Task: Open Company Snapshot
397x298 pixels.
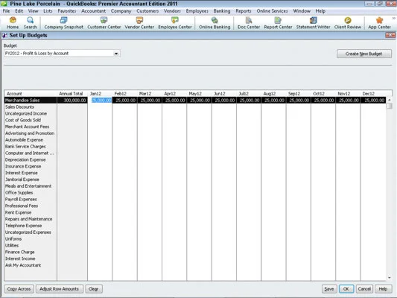Action: click(x=63, y=23)
